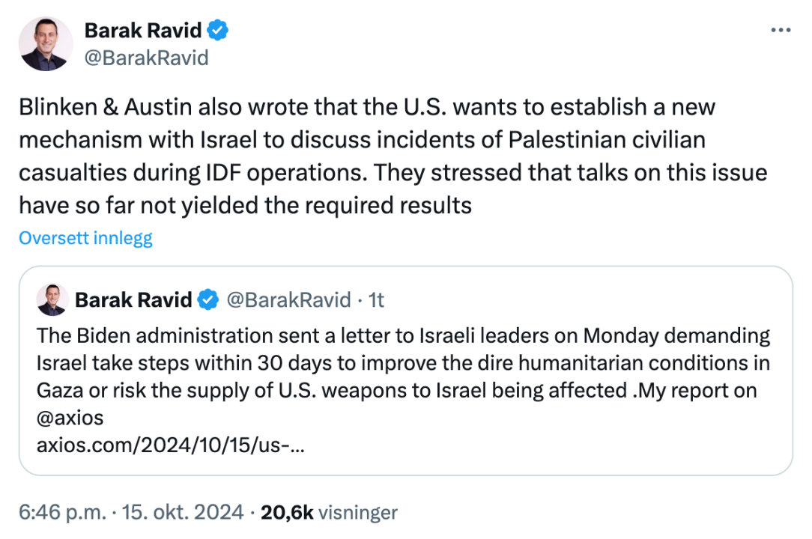This screenshot has width=812, height=539.
Task: Follow the axios.com/2024/10/15 article link
Action: coord(172,445)
